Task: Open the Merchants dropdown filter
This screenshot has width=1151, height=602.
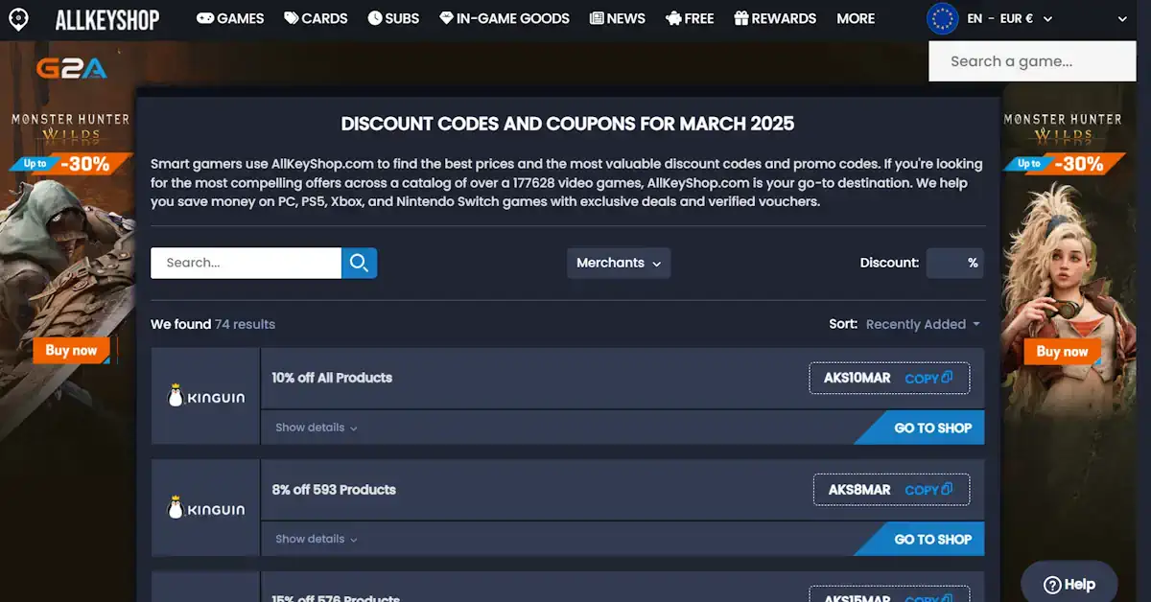Action: click(619, 263)
